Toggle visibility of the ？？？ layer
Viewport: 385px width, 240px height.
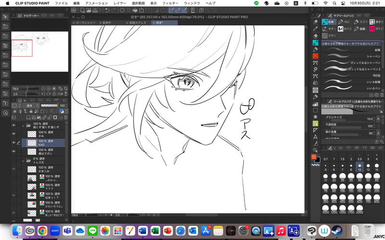[14, 187]
